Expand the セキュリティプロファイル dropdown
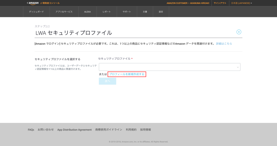277x146 pixels. 170,67
